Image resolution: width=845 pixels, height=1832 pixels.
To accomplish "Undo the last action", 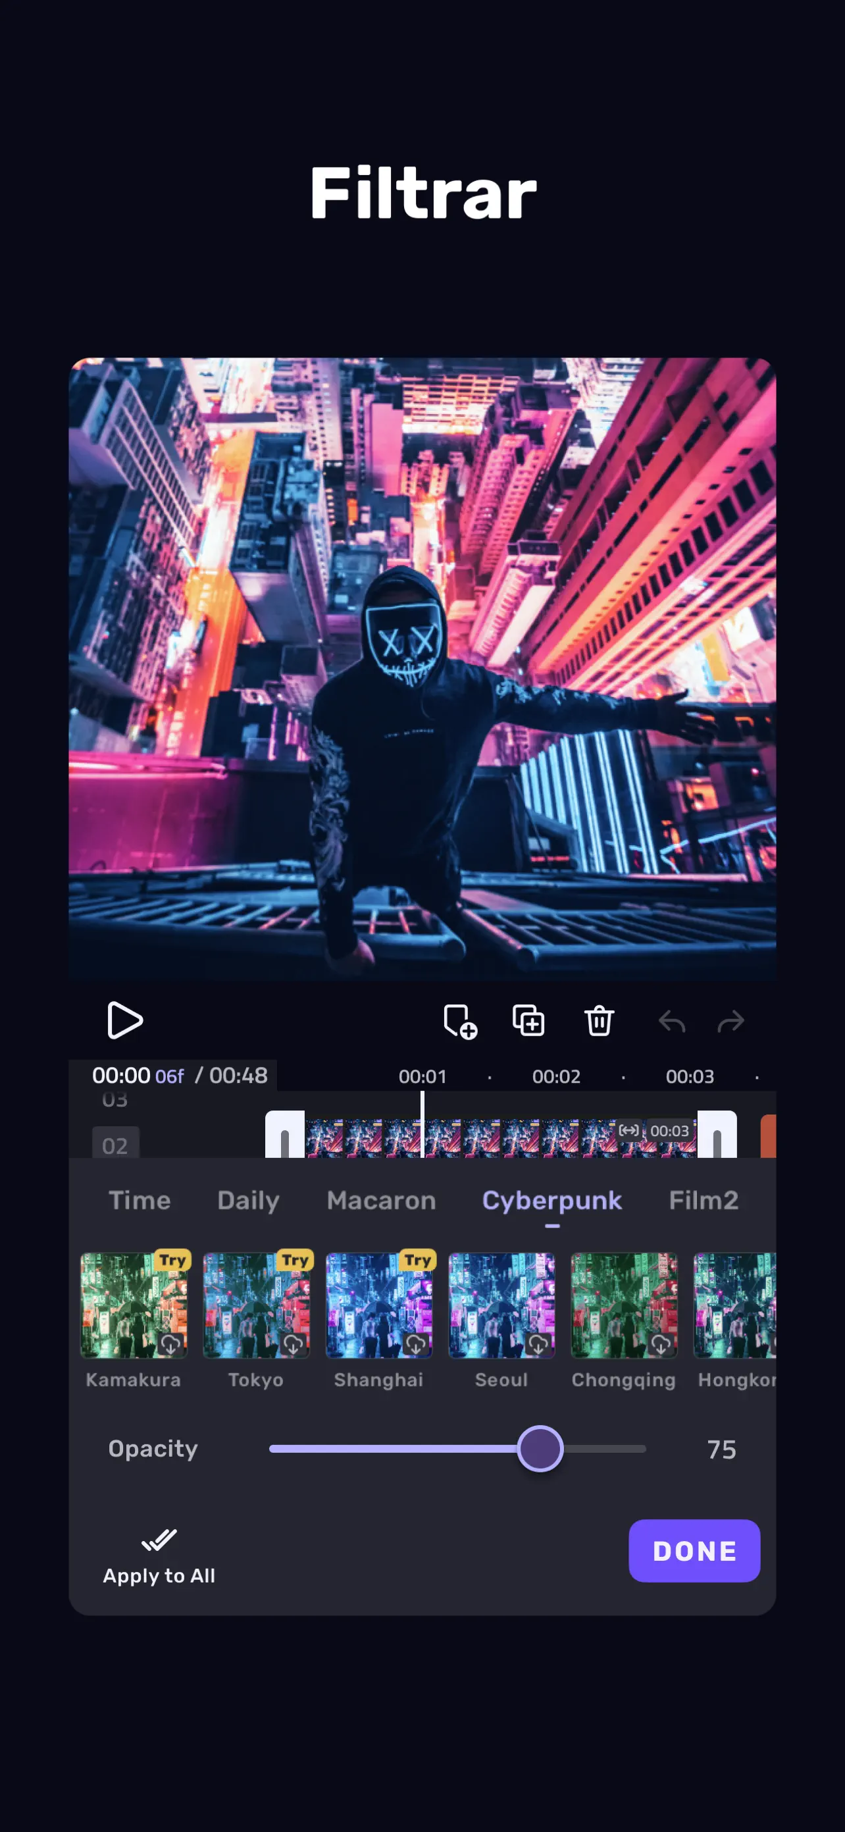I will pyautogui.click(x=671, y=1022).
